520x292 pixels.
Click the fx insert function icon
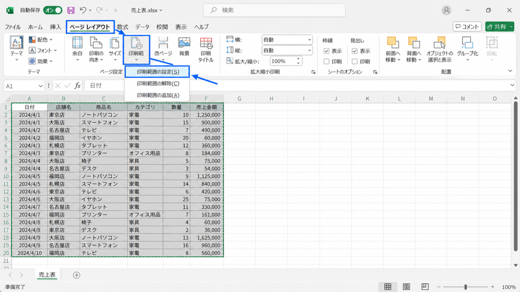(x=77, y=86)
